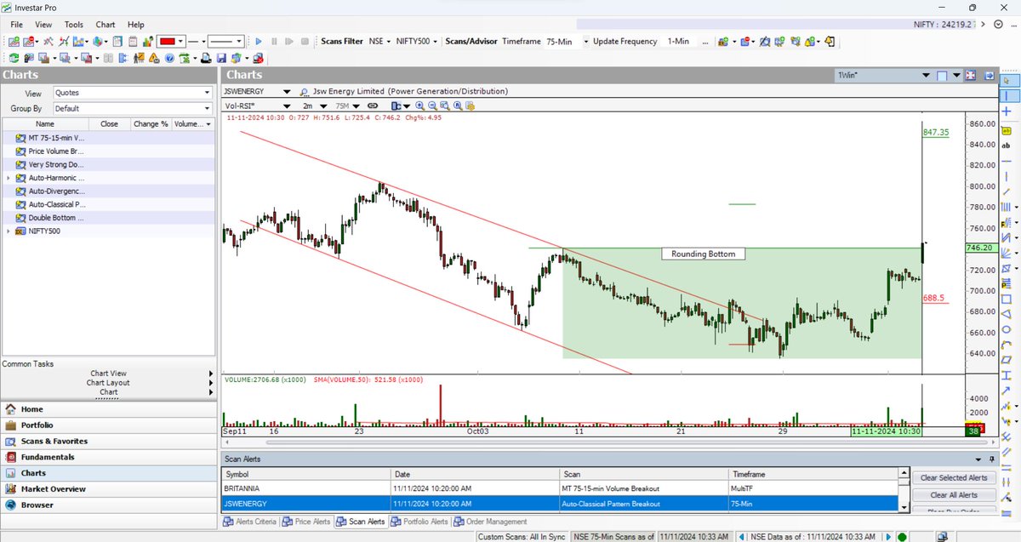1021x542 pixels.
Task: Select the crosshair plus tool
Action: coord(1007,111)
